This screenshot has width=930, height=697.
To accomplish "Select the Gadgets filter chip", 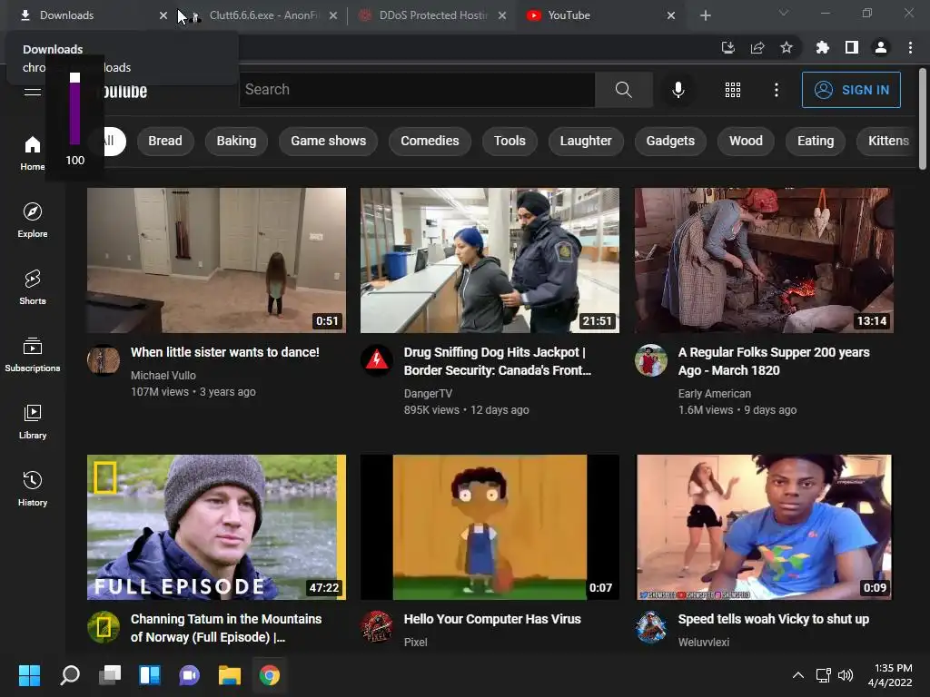I will point(670,141).
